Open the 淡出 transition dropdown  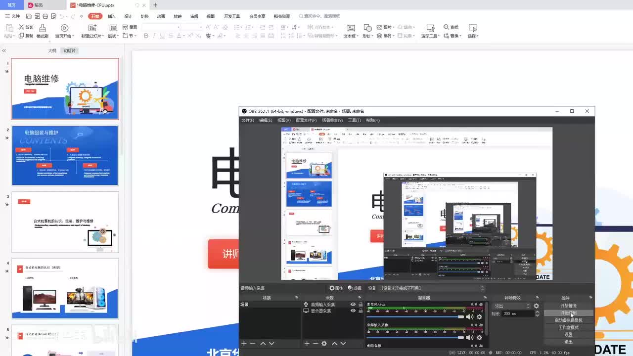pyautogui.click(x=512, y=306)
